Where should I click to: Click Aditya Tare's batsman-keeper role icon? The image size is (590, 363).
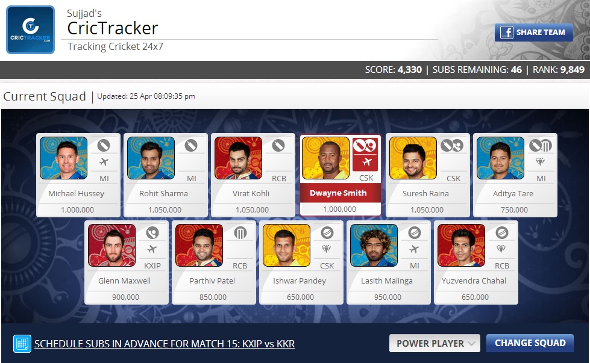541,146
